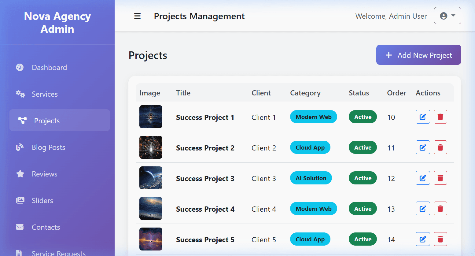Click the Client 4 cell

pos(264,209)
